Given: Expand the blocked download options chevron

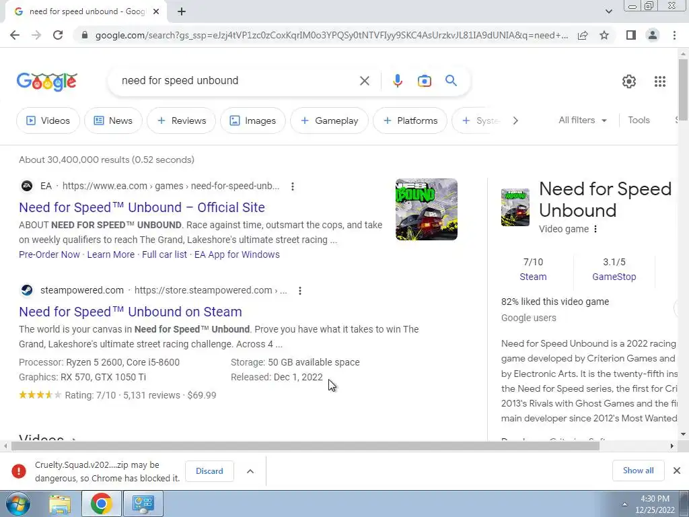Looking at the screenshot, I should pos(250,471).
